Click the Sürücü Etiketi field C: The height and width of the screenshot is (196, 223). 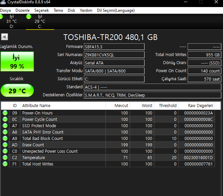point(114,79)
